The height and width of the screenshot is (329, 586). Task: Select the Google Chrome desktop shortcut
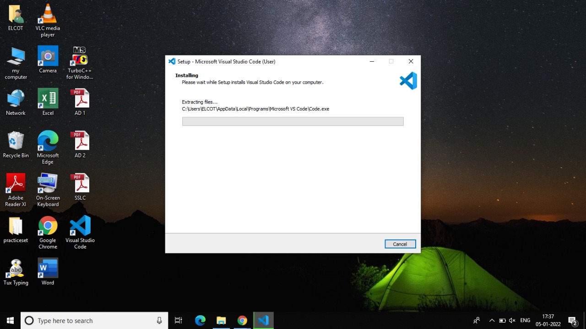[x=48, y=233]
